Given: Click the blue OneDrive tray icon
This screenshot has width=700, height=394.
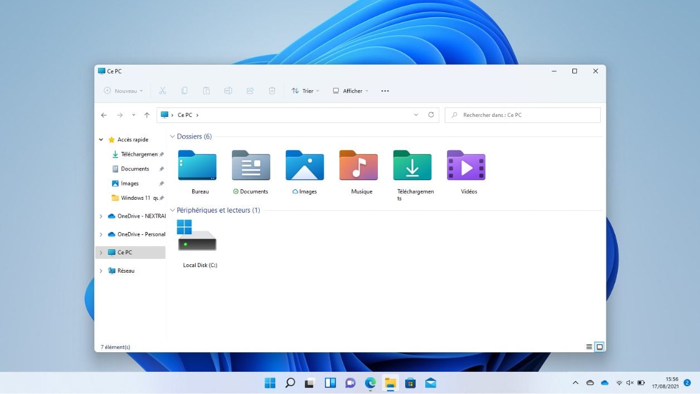Looking at the screenshot, I should click(605, 383).
